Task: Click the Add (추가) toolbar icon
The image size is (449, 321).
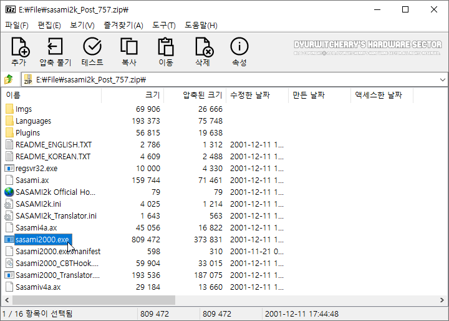Action: pyautogui.click(x=20, y=47)
